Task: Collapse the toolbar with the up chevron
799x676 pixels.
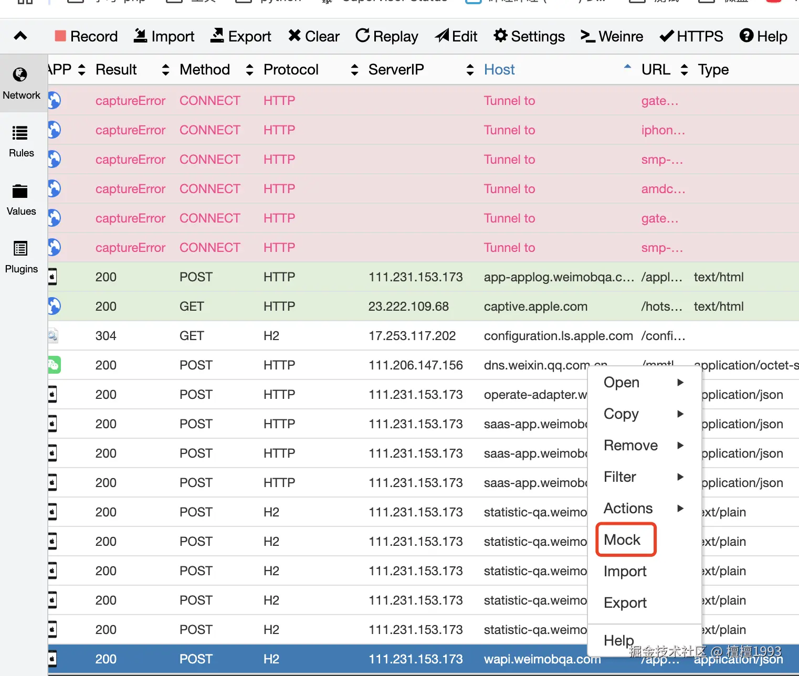Action: [20, 36]
